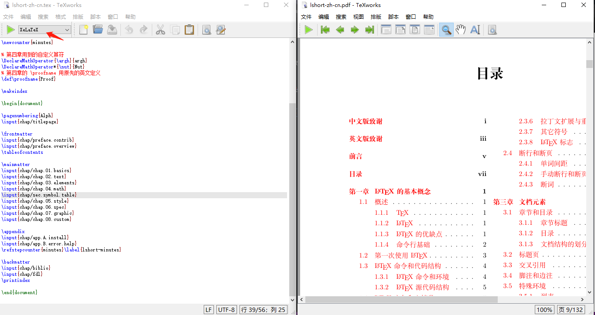Viewport: 595px width, 315px height.
Task: Follow 1.2 第一次使用 LaTeX link
Action: pos(393,255)
